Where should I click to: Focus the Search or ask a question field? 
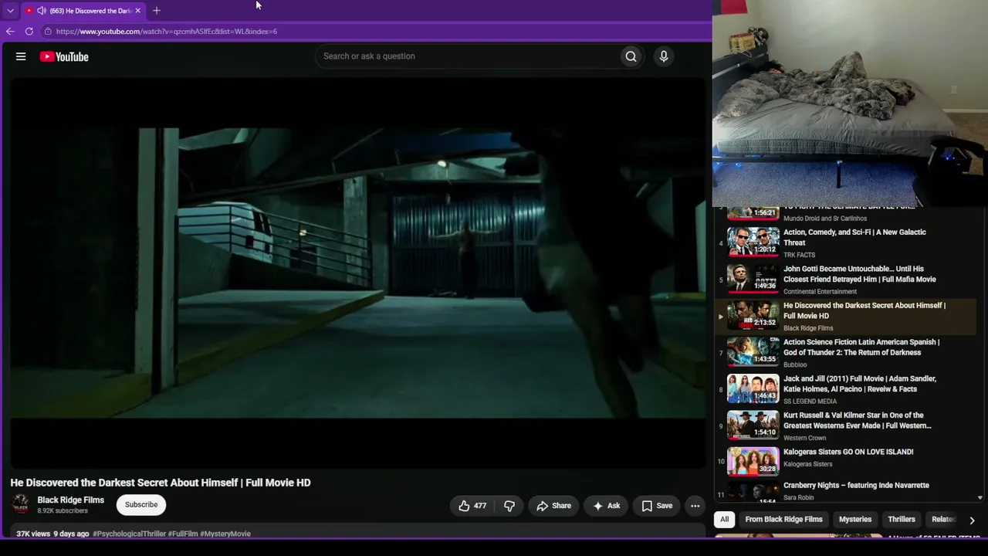click(469, 56)
